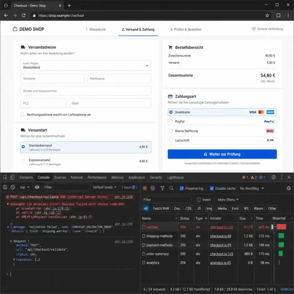Click the DevTools inspect element picker icon
The image size is (294, 294).
pos(5,177)
